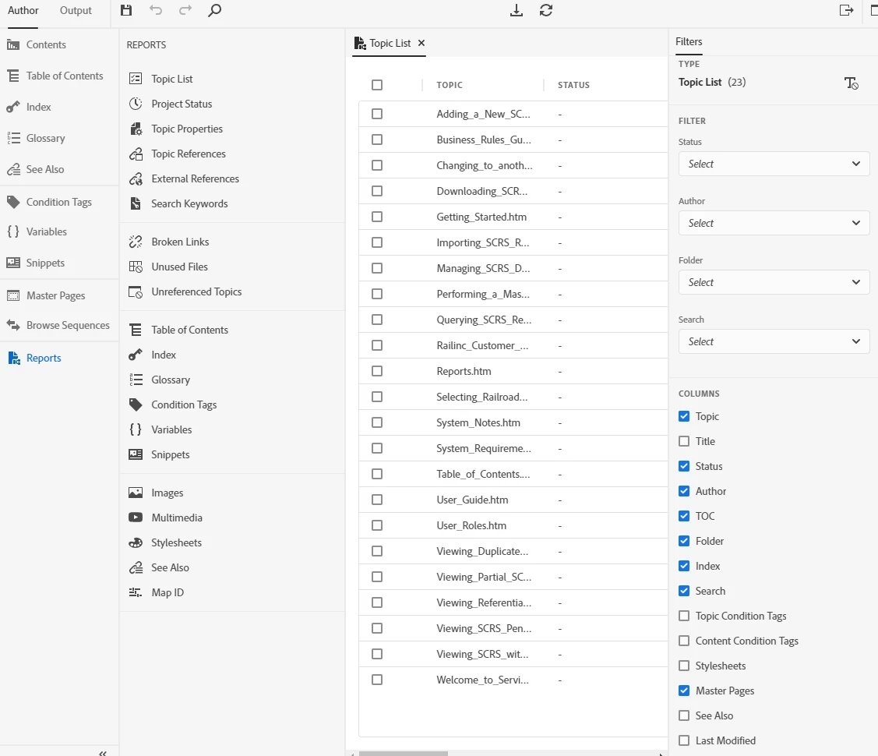This screenshot has width=878, height=756.
Task: Open the Find magnifier icon
Action: click(x=214, y=10)
